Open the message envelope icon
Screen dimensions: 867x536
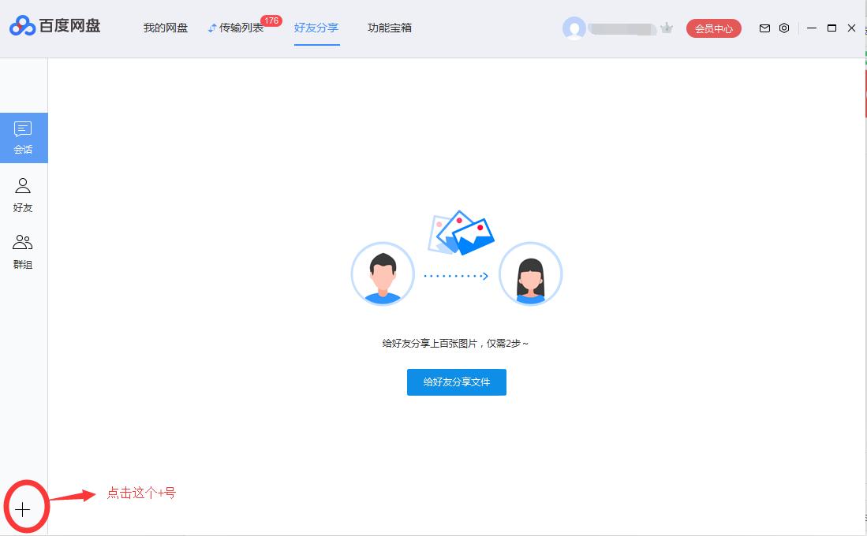[764, 28]
